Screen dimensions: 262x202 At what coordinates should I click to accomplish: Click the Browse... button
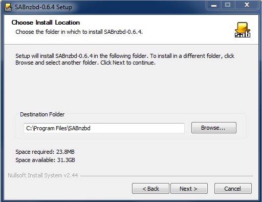(214, 128)
